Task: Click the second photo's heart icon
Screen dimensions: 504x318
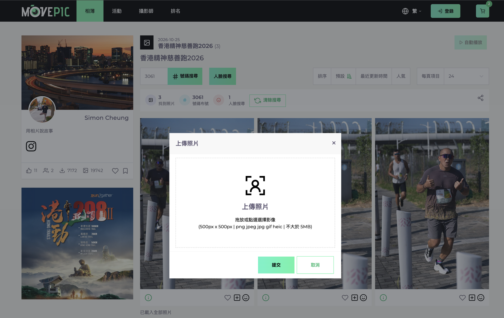Action: [345, 298]
